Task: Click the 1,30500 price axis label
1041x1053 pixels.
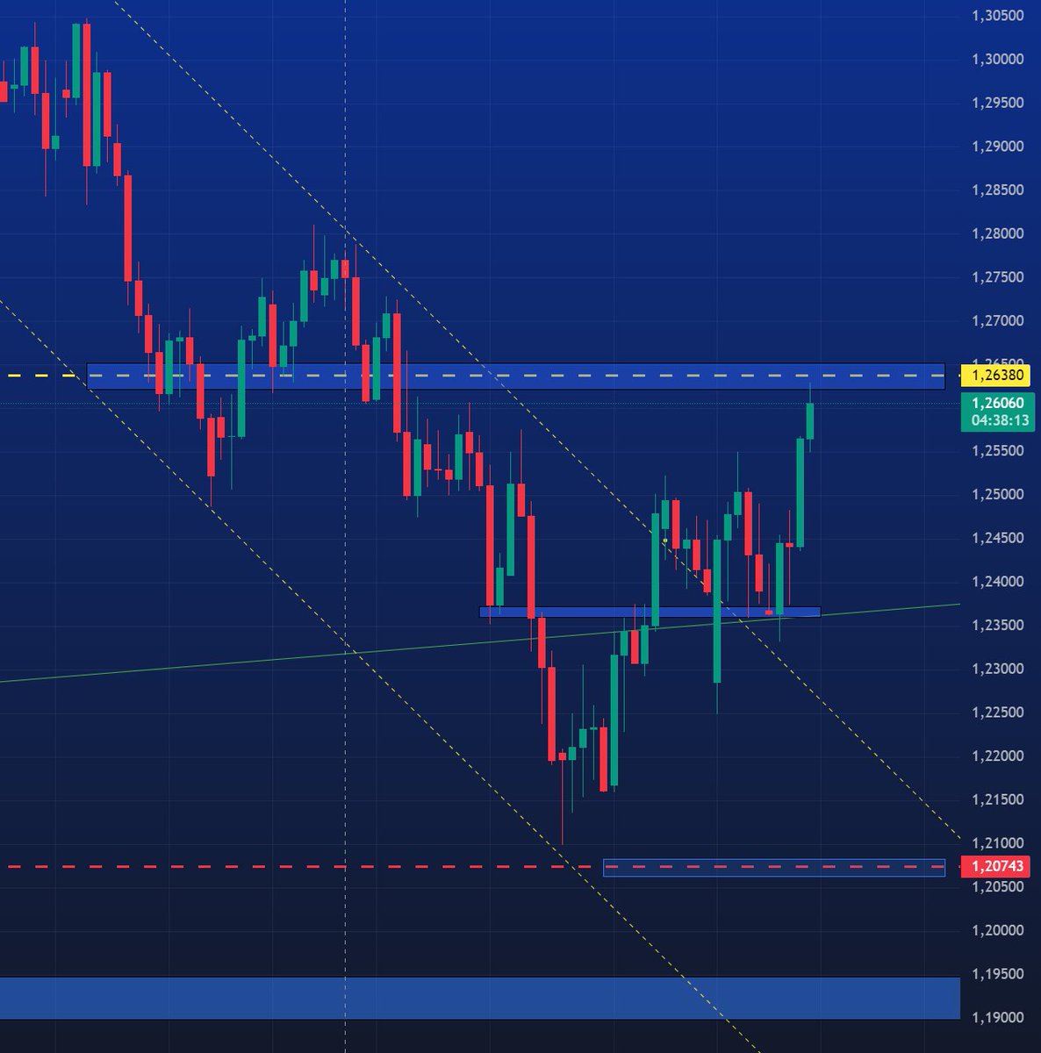Action: [x=997, y=16]
